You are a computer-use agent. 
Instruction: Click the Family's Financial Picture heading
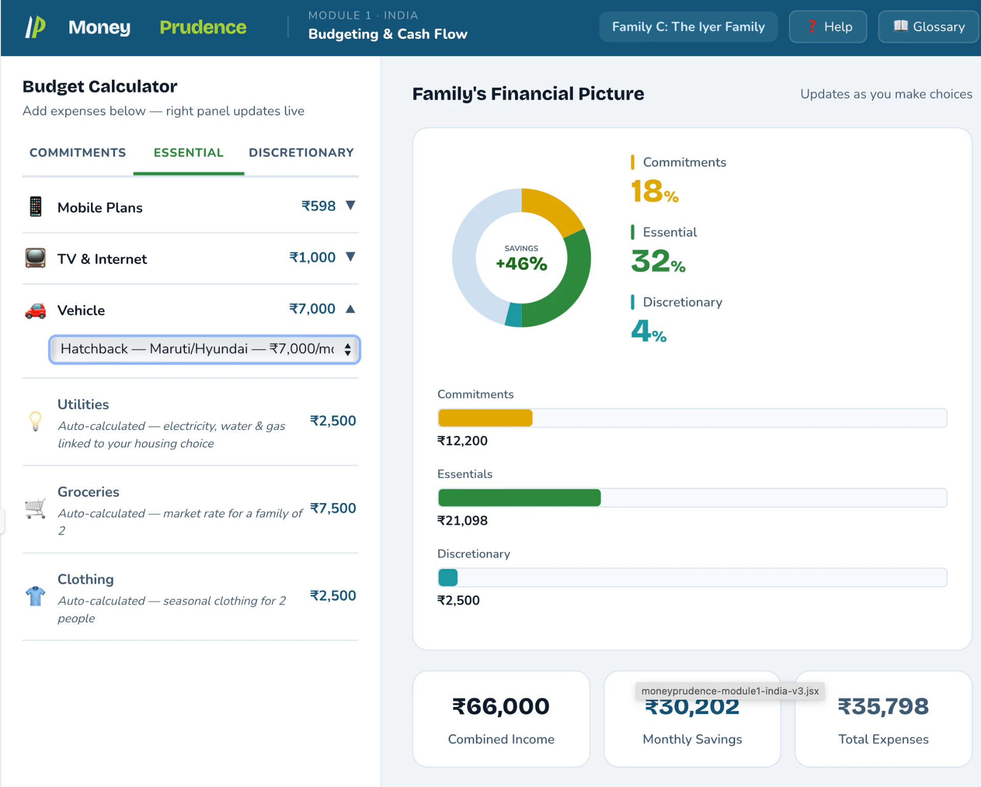click(x=528, y=93)
